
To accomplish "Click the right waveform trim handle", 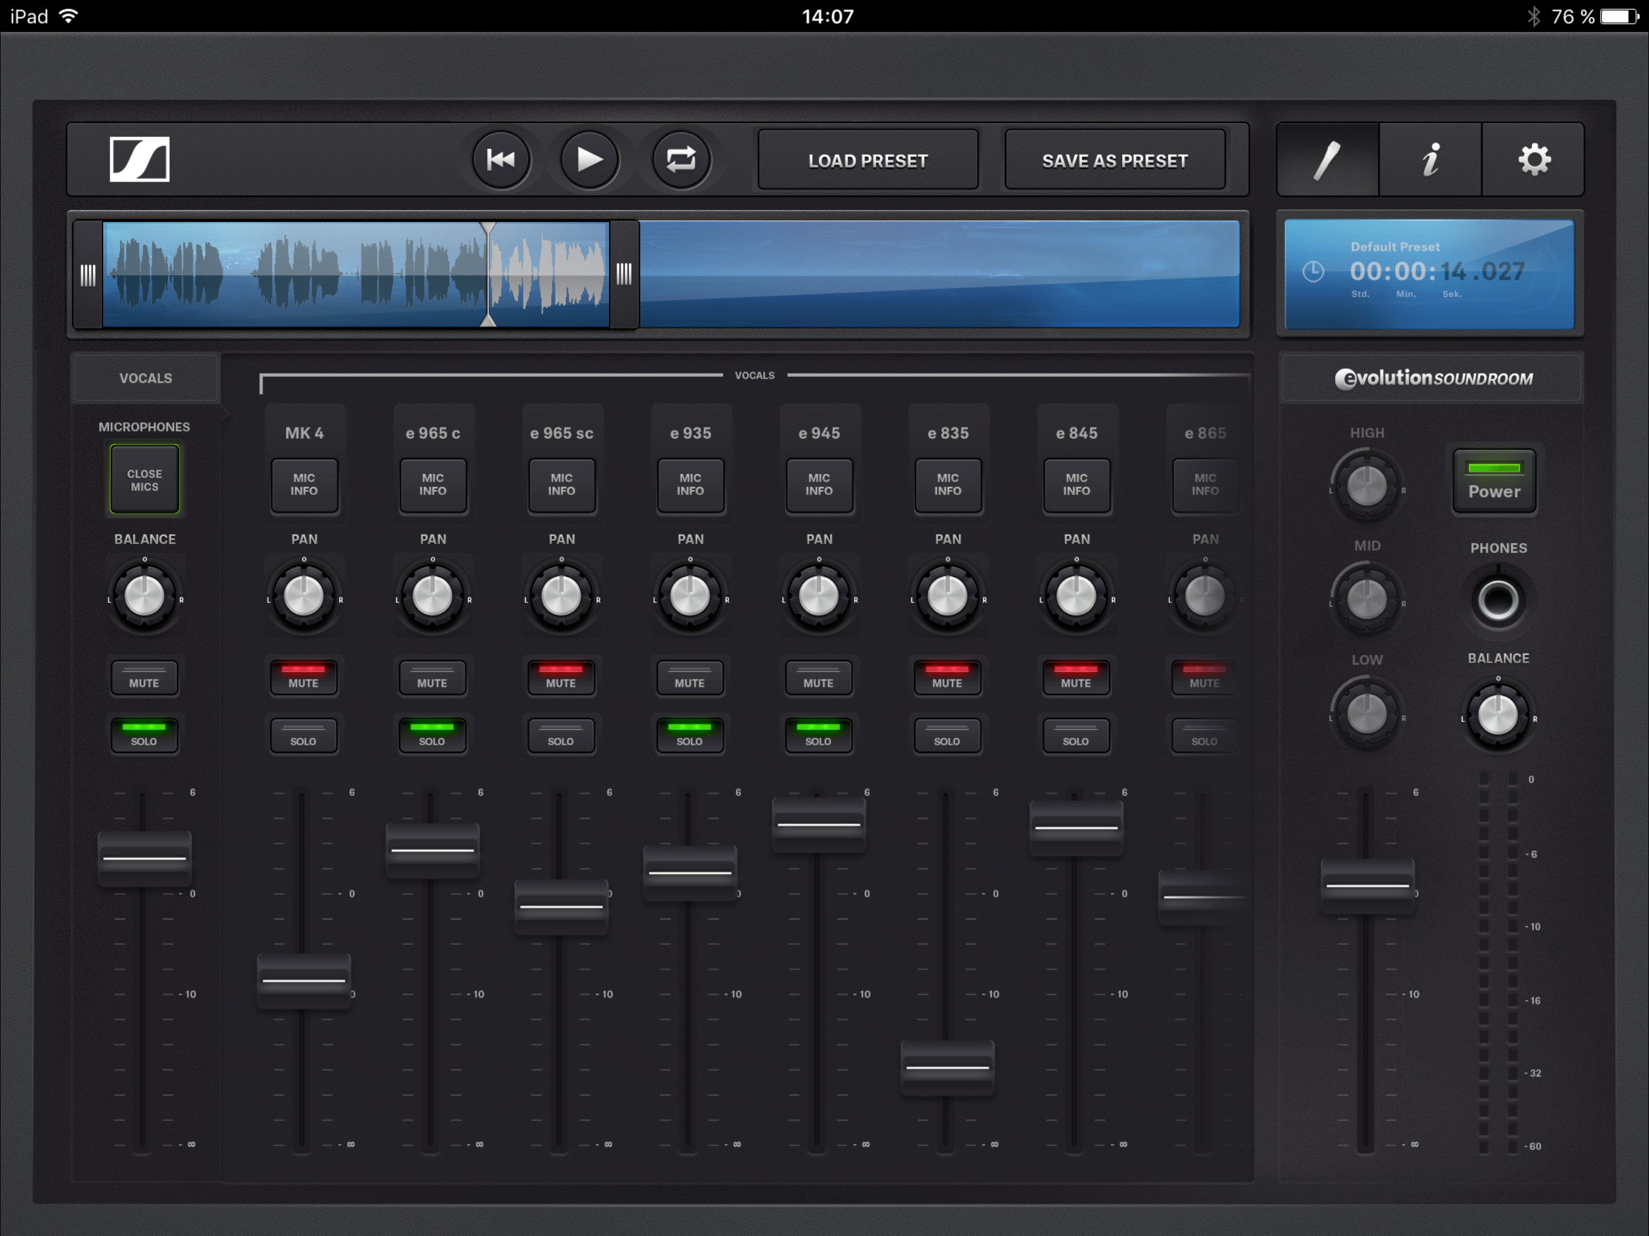I will pos(624,275).
